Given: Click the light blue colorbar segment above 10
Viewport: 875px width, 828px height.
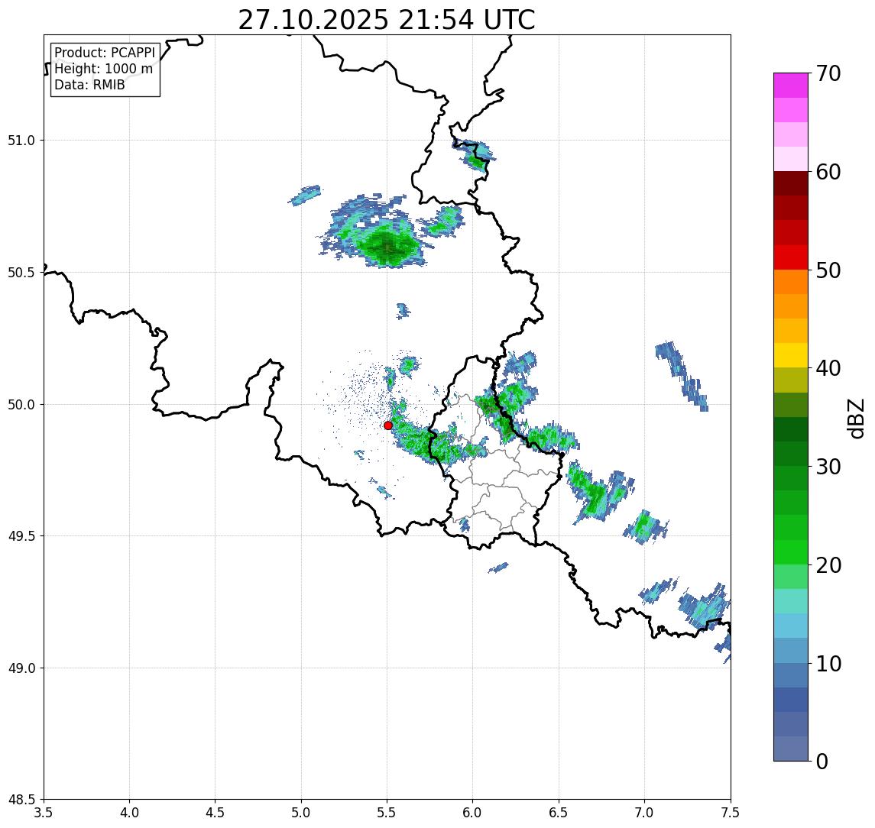Looking at the screenshot, I should coord(791,650).
